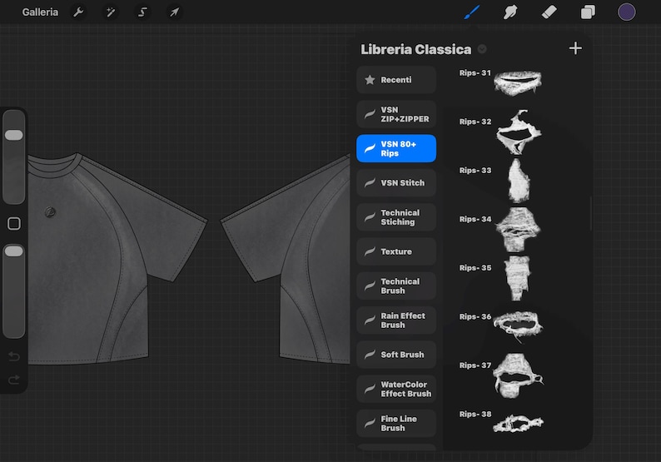661x462 pixels.
Task: Open the VSN ZIP+ZIPPER brush set
Action: (396, 114)
